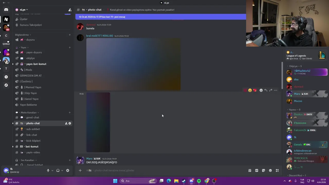
Task: Open the emoji picker in message bar
Action: click(x=270, y=170)
